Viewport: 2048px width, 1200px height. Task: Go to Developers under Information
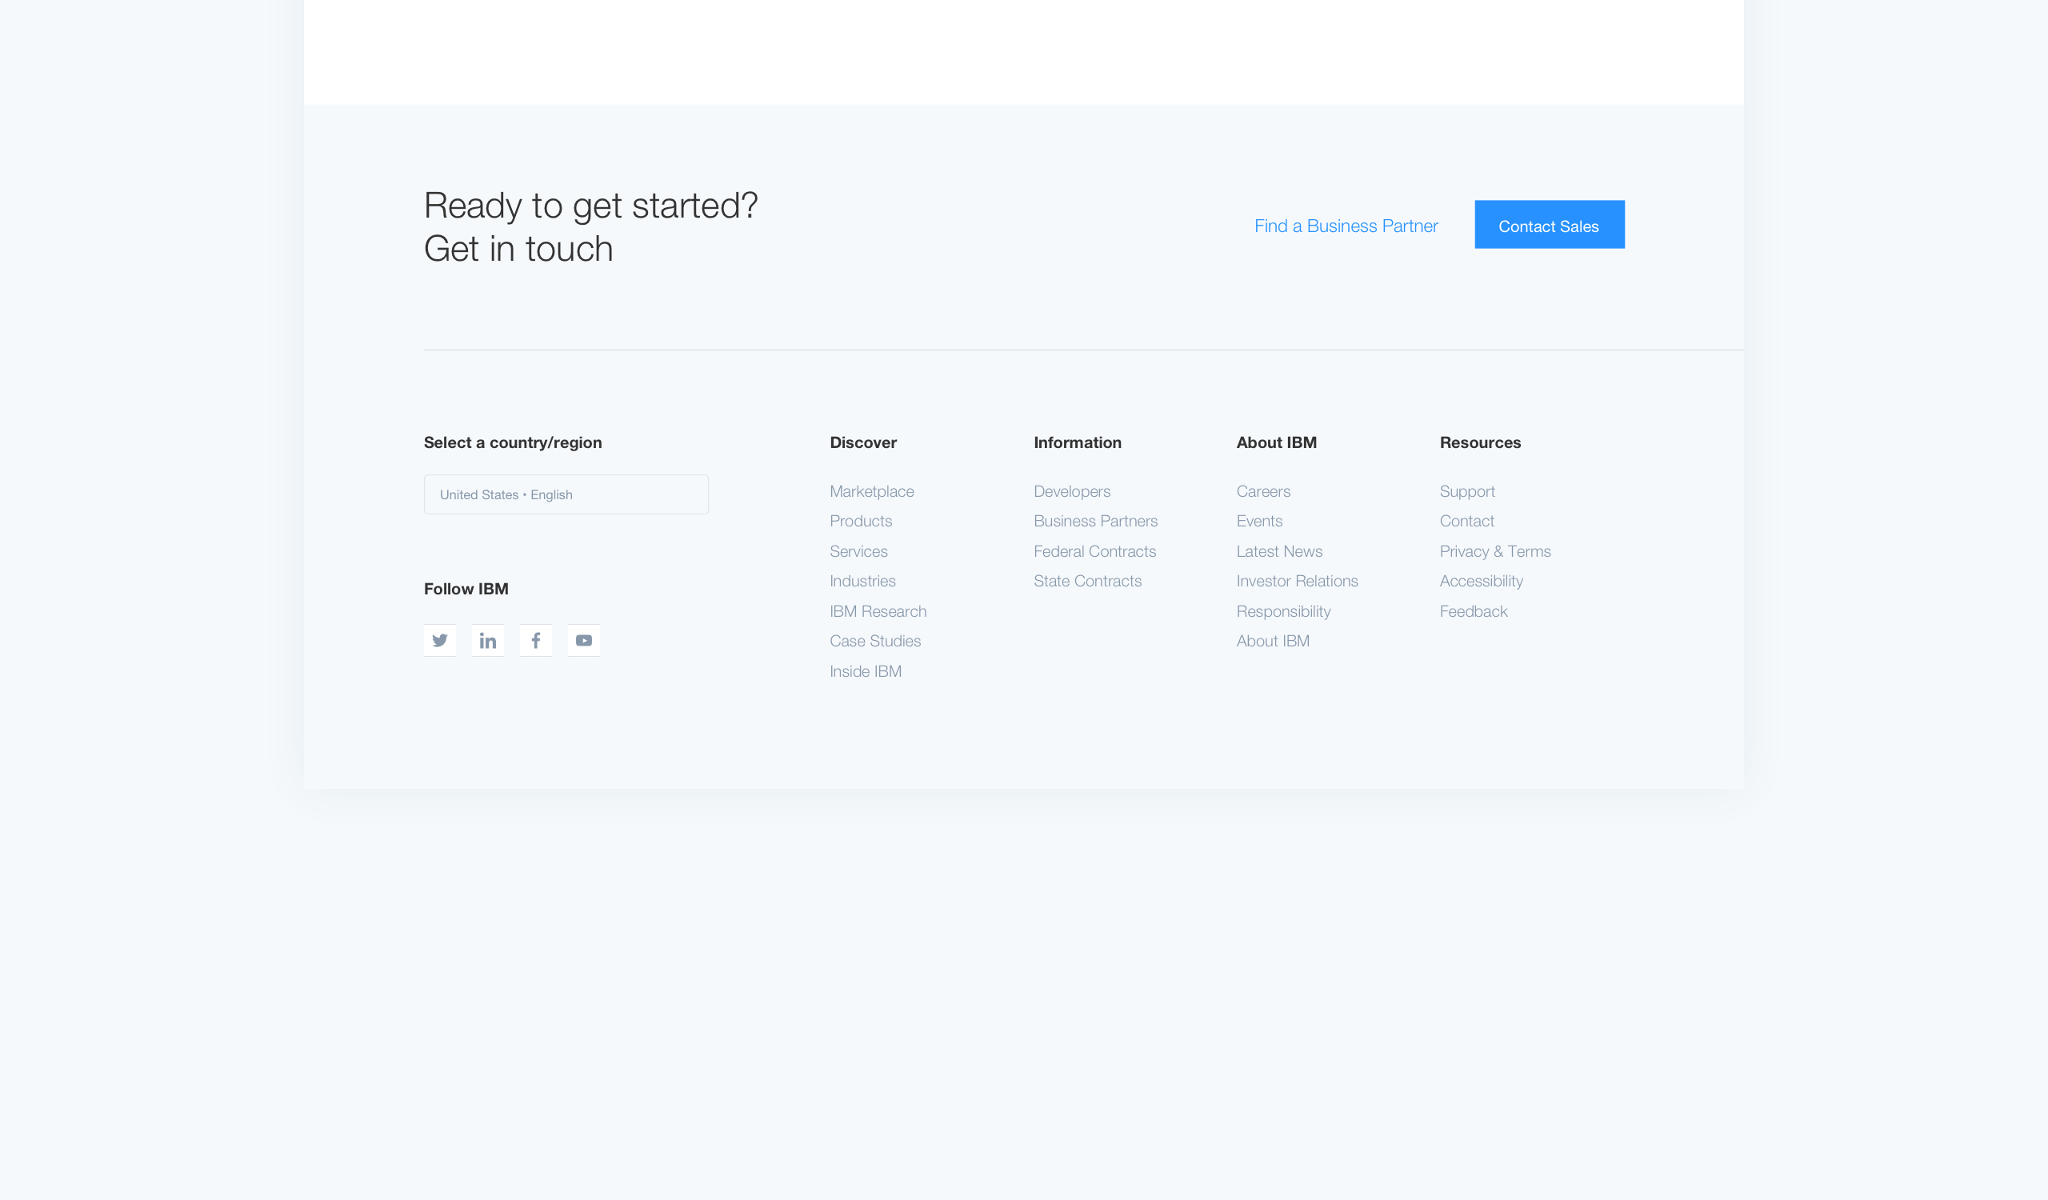pos(1071,491)
